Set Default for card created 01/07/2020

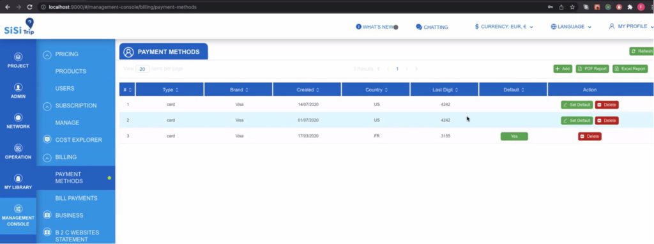pyautogui.click(x=577, y=121)
